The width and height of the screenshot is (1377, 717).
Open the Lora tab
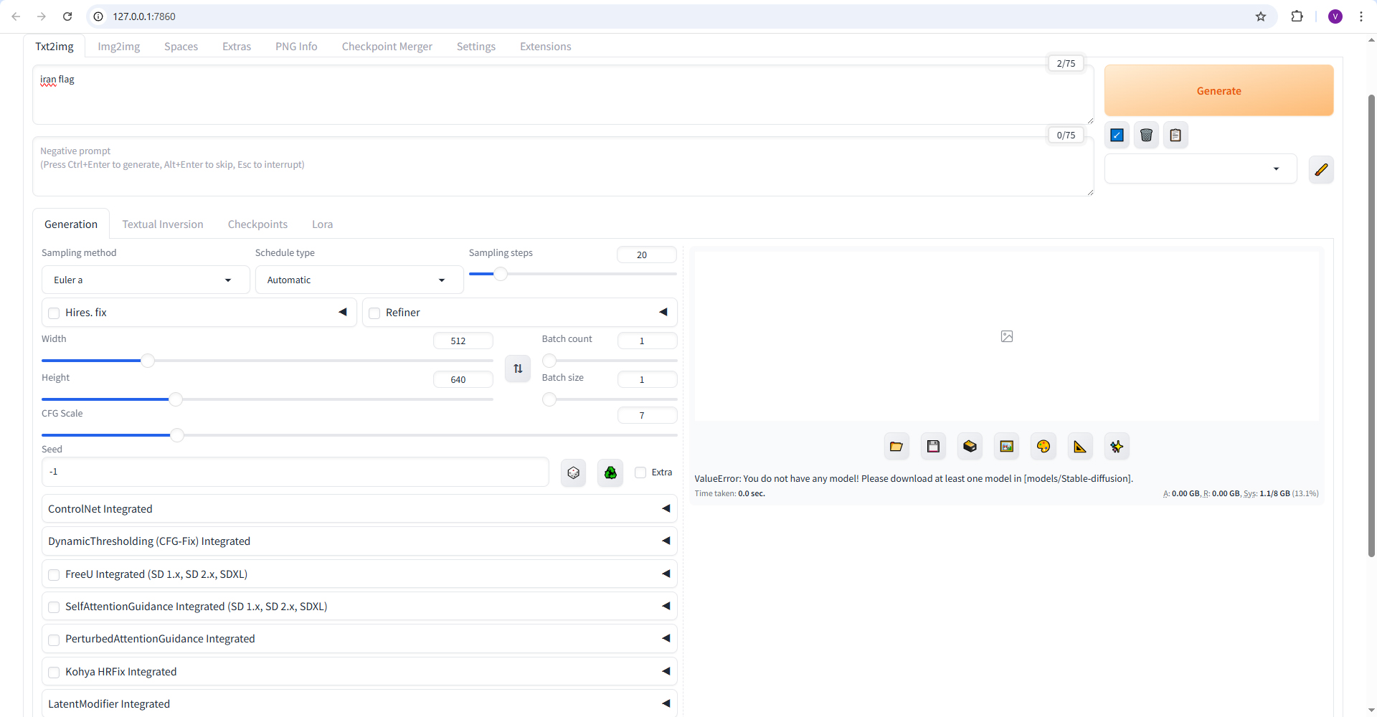322,224
